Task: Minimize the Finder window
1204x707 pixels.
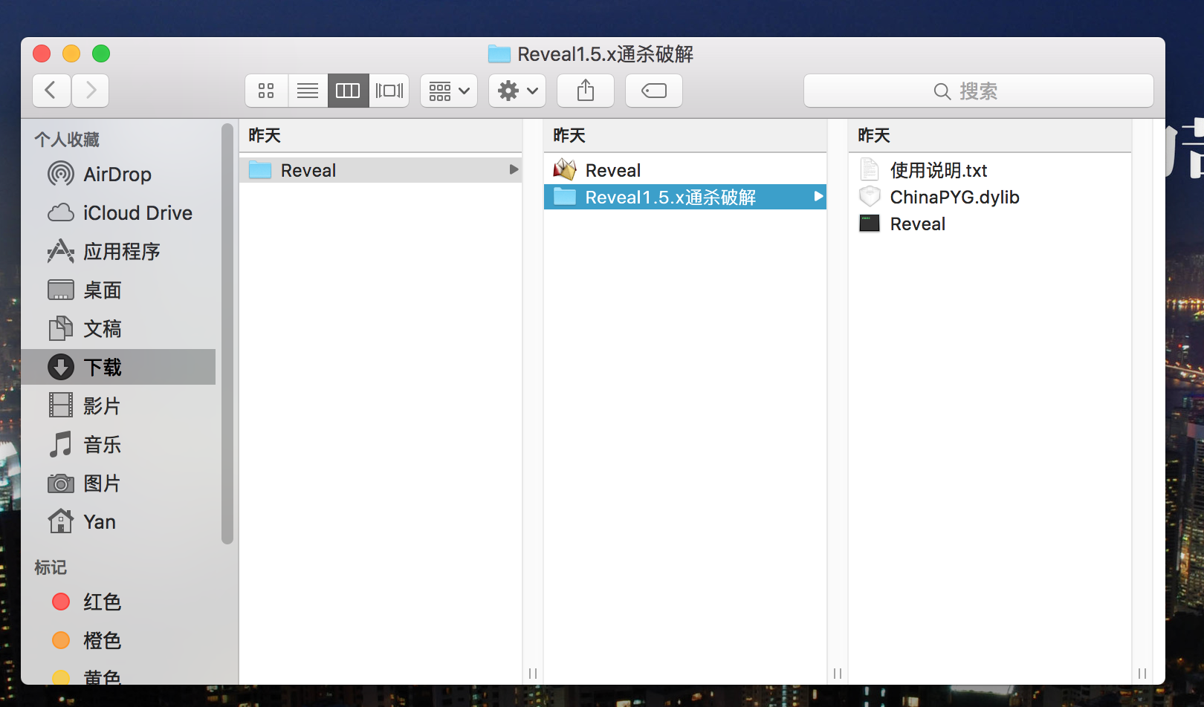Action: coord(71,53)
